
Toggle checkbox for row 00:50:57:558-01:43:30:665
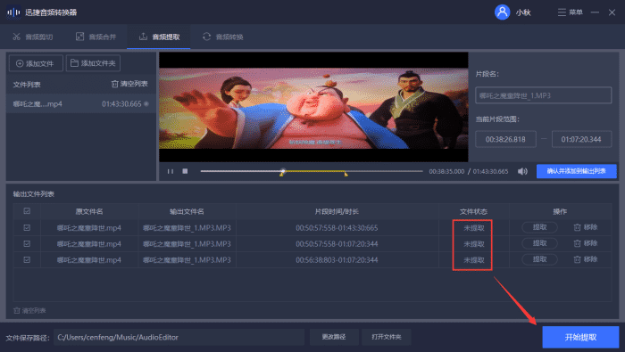(x=27, y=228)
